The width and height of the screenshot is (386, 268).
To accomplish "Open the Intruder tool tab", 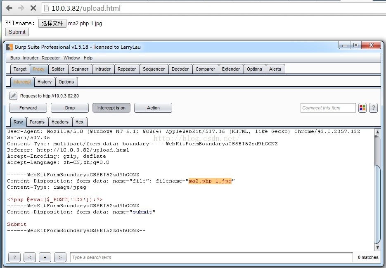I will point(103,69).
